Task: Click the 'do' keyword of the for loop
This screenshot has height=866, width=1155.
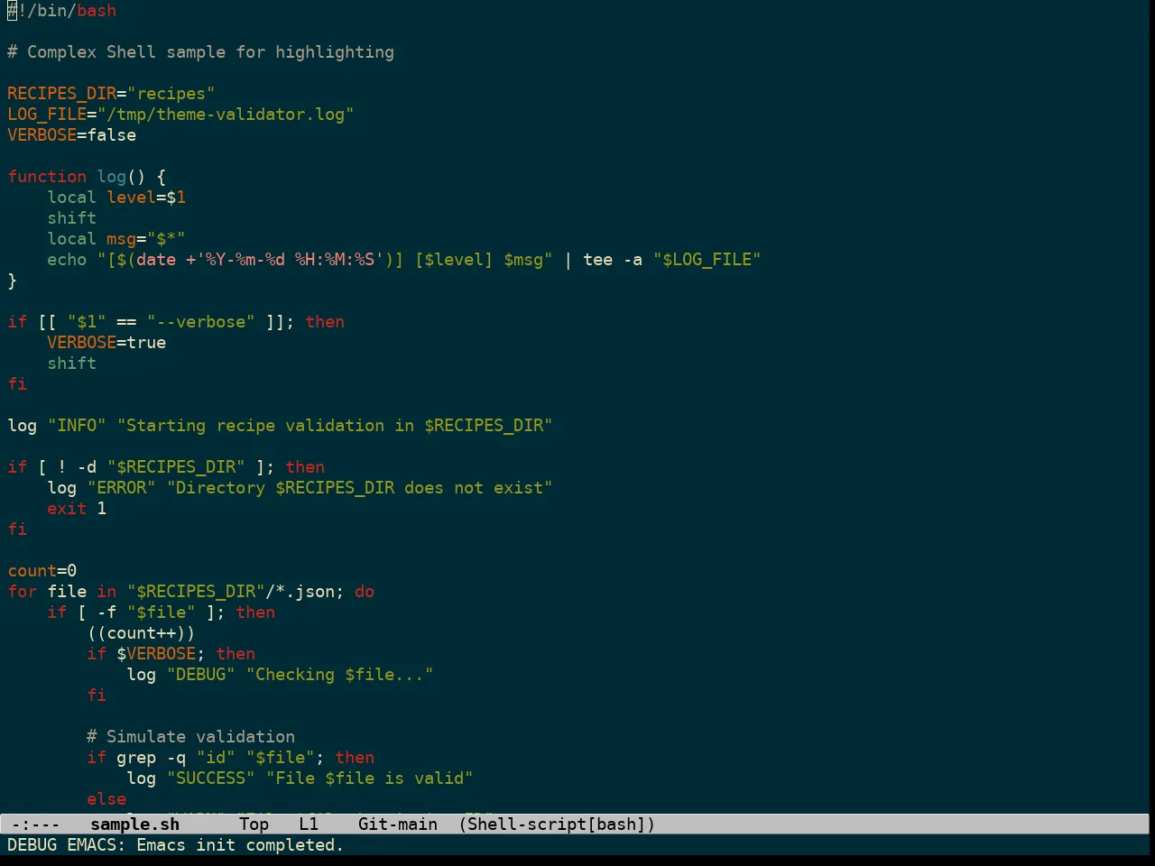Action: point(365,592)
